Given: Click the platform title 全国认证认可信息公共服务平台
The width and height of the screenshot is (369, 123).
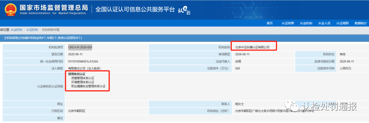Looking at the screenshot, I should click(135, 10).
